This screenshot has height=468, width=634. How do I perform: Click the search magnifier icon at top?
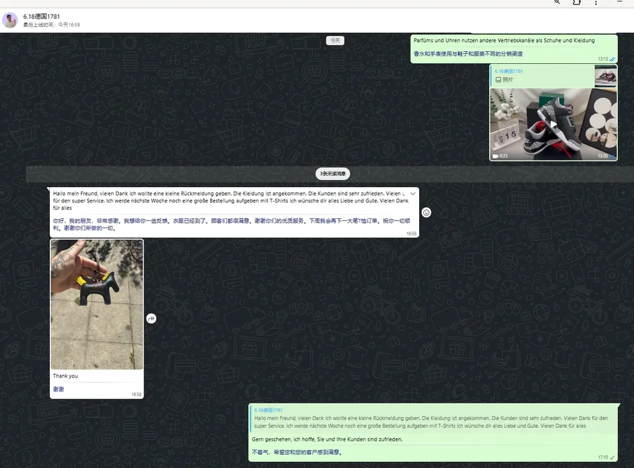[x=557, y=3]
